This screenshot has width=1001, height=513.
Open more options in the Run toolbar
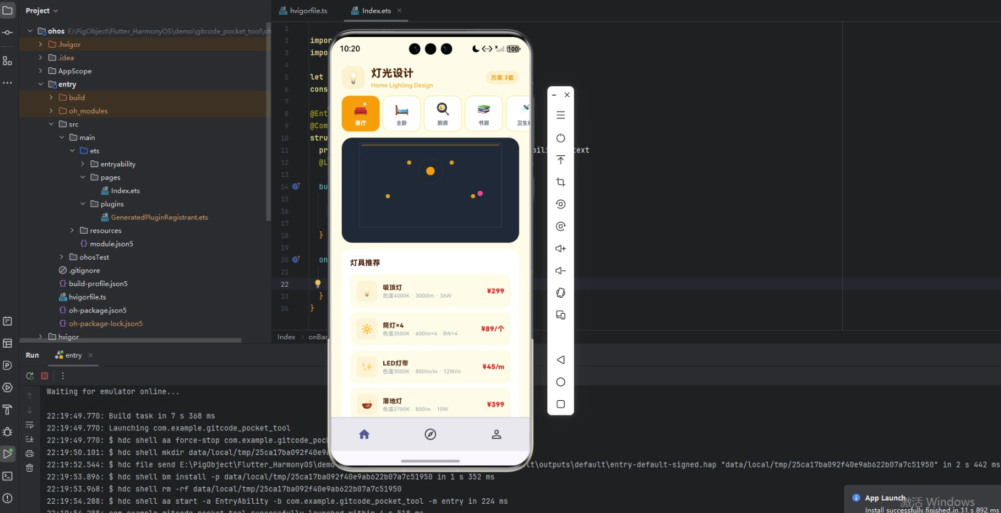[62, 376]
